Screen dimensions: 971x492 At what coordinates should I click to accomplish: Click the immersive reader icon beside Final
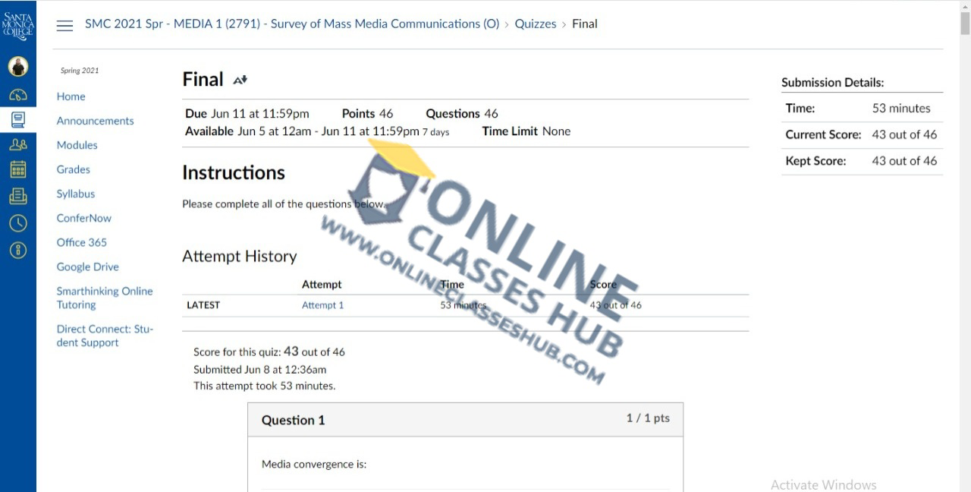coord(240,80)
